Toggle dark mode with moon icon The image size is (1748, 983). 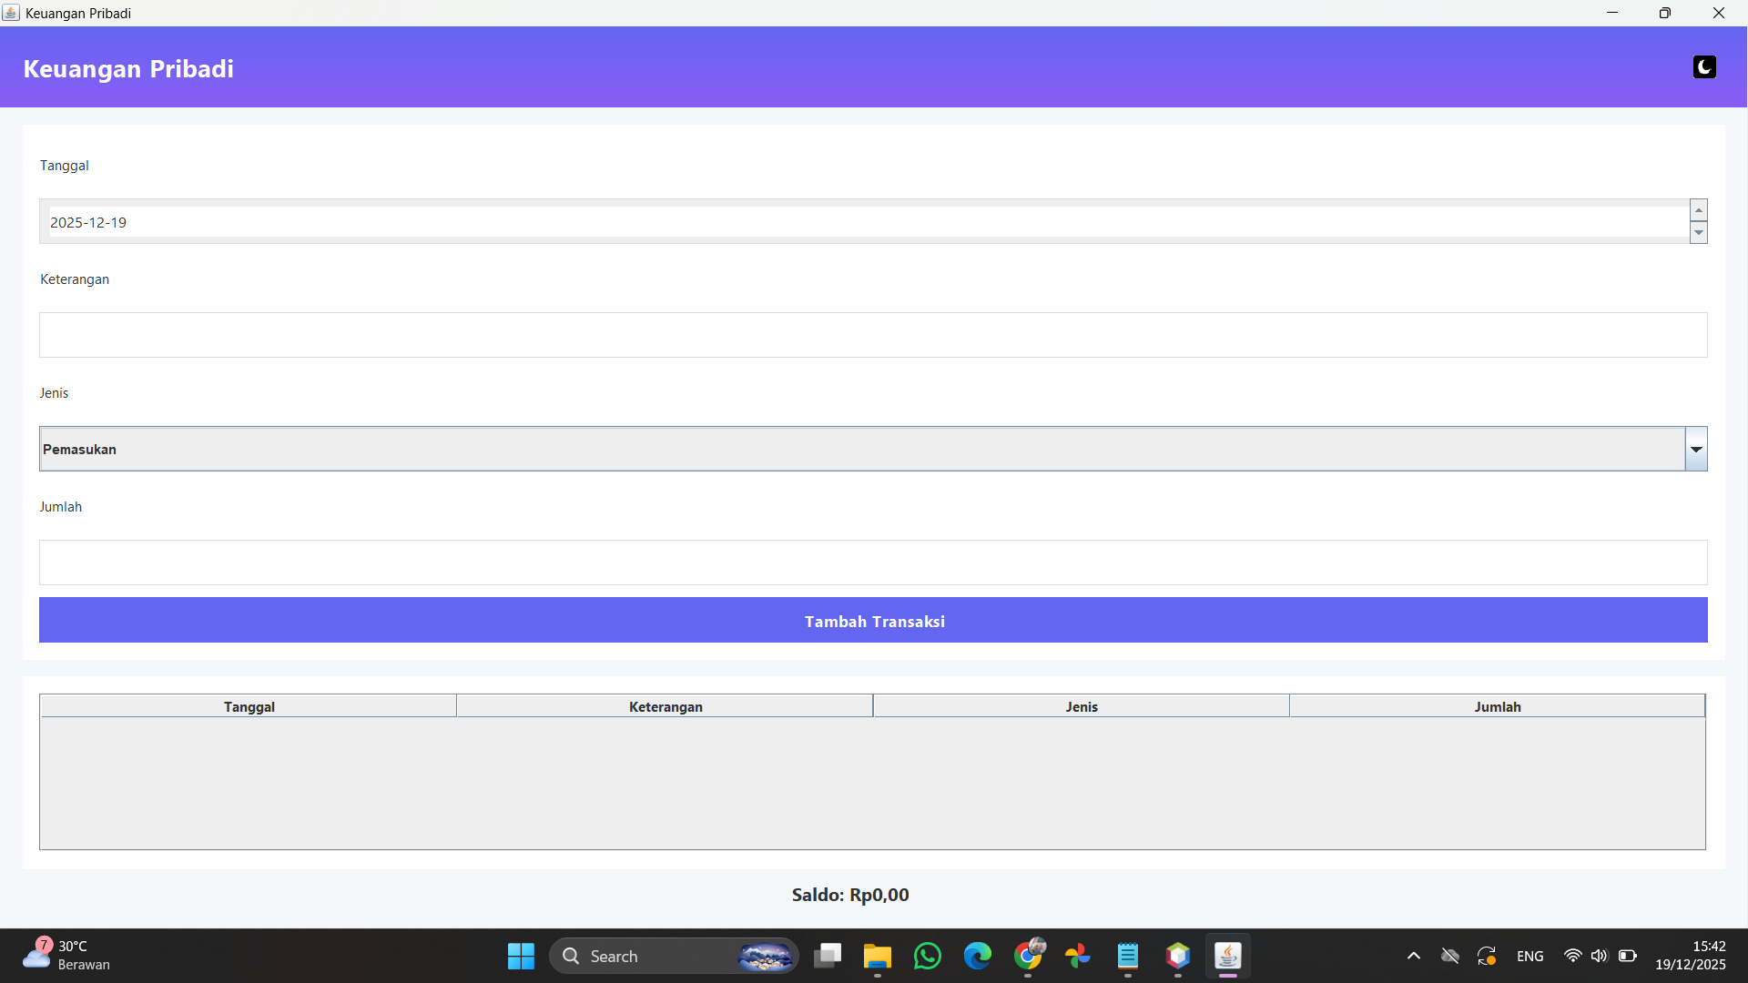pos(1704,67)
